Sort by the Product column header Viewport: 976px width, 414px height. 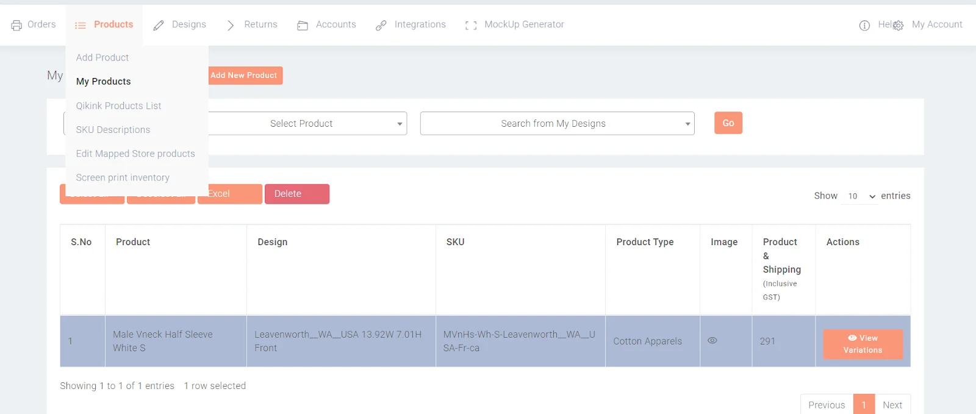pyautogui.click(x=176, y=269)
